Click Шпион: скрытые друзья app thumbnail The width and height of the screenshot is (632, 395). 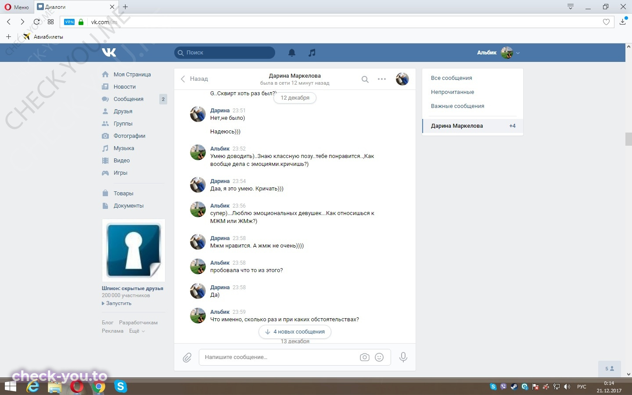[133, 250]
